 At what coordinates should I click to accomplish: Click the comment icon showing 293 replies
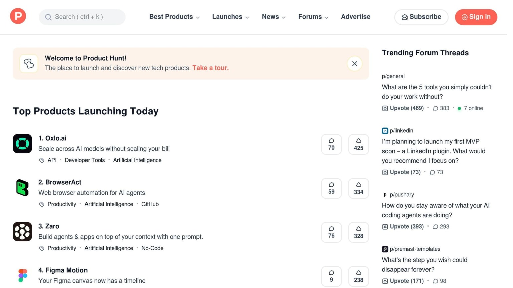436,227
